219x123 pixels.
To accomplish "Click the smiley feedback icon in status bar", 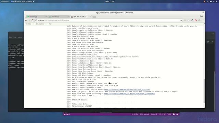I will [174, 114].
